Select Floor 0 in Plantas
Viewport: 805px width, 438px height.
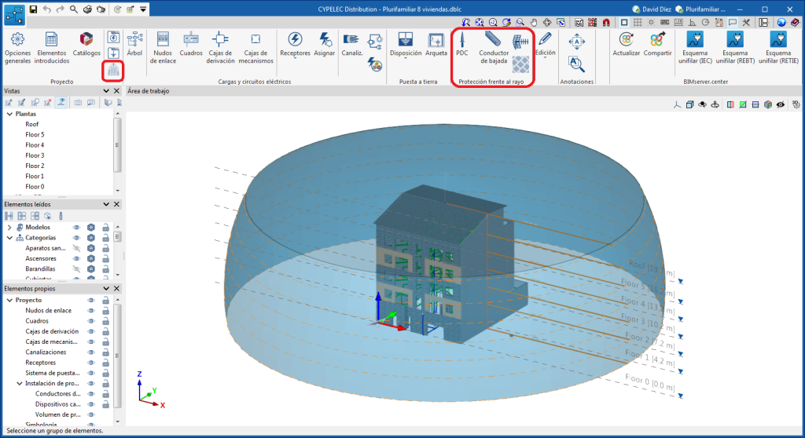tap(35, 187)
